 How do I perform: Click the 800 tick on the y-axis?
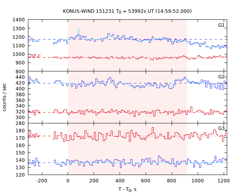pos(20,71)
